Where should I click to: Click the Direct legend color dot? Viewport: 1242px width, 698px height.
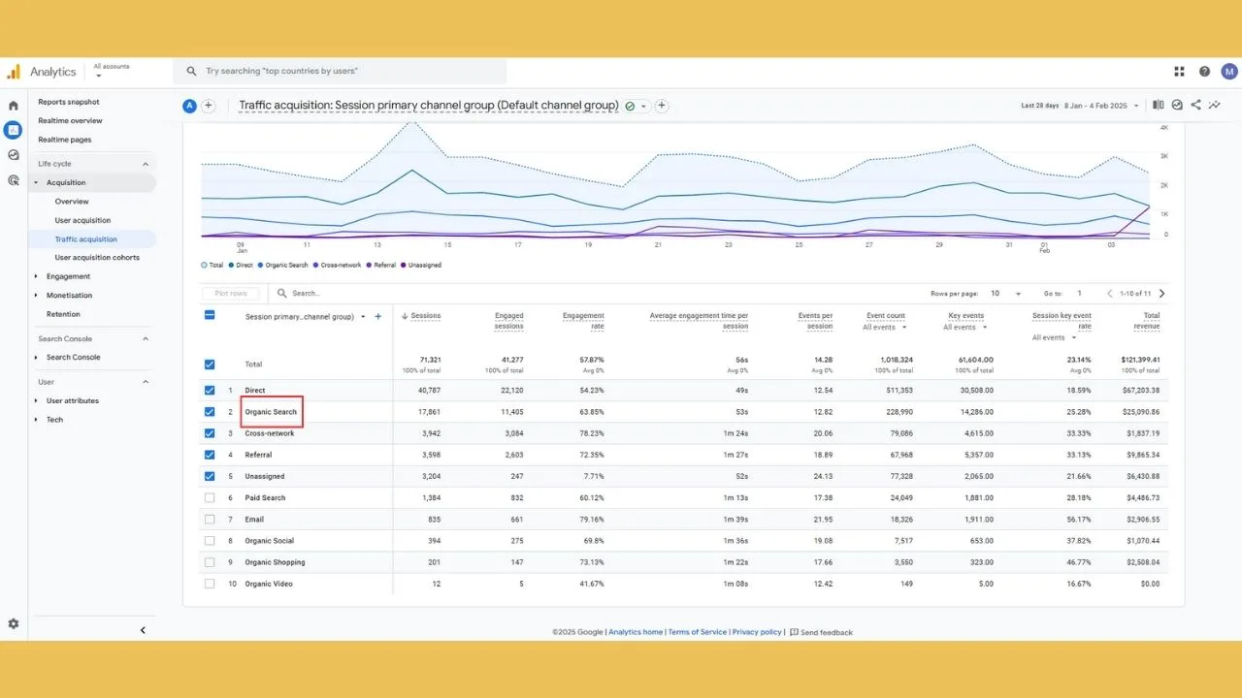point(232,265)
